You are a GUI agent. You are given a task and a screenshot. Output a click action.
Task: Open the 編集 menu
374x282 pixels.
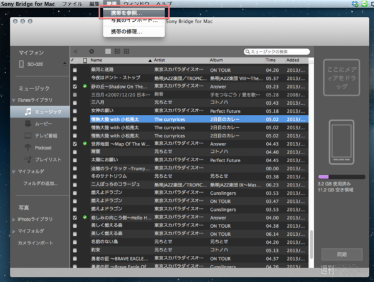coord(94,4)
